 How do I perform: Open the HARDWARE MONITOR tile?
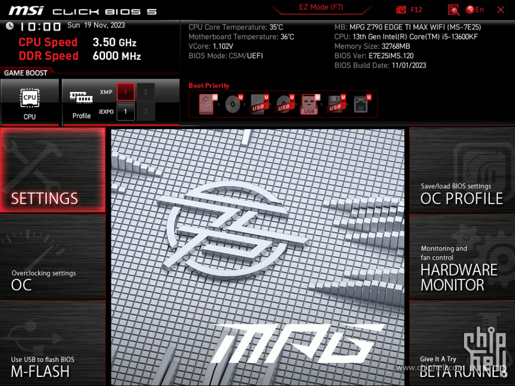(x=462, y=257)
